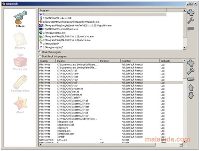Click the Explorer.EXE program icon
Viewport: 199px width, 151px height.
(41, 18)
